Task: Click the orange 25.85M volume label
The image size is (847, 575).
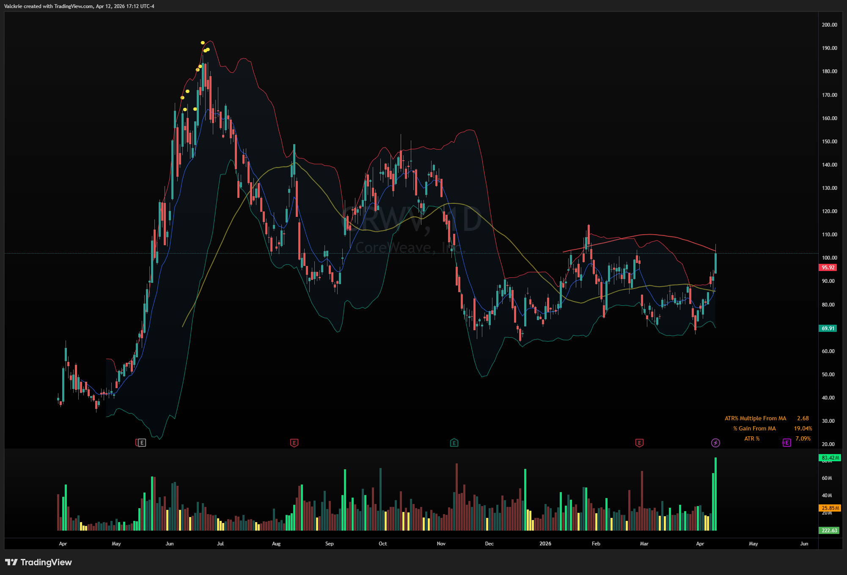Action: click(x=830, y=508)
